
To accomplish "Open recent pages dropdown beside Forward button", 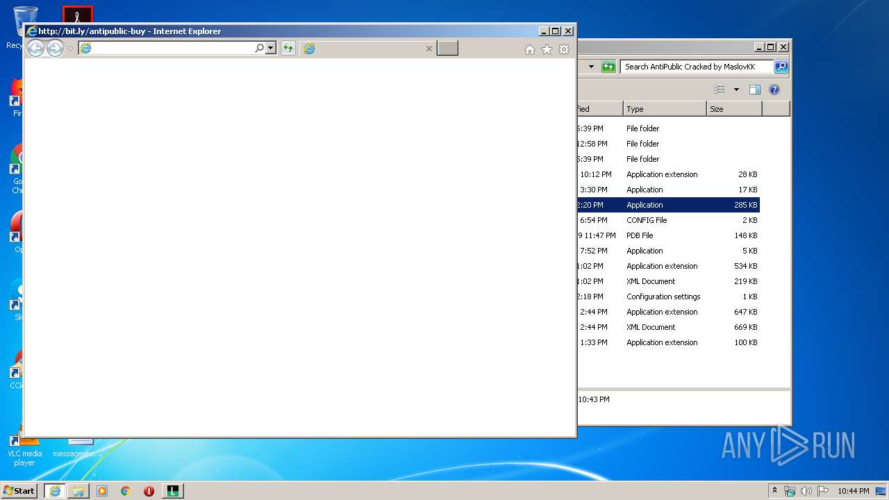I will click(70, 49).
